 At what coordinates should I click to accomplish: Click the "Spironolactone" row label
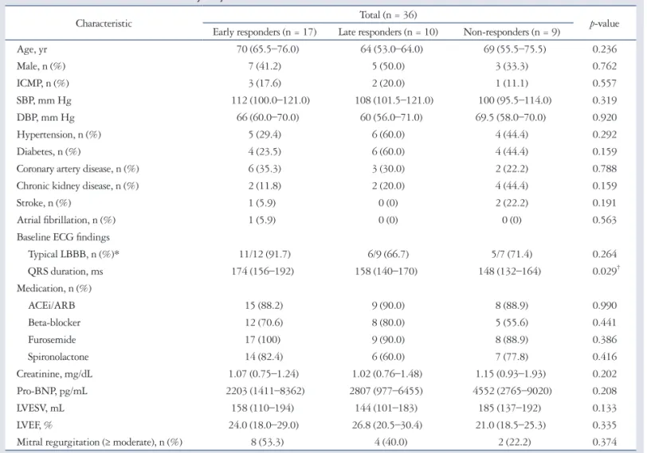pos(58,357)
